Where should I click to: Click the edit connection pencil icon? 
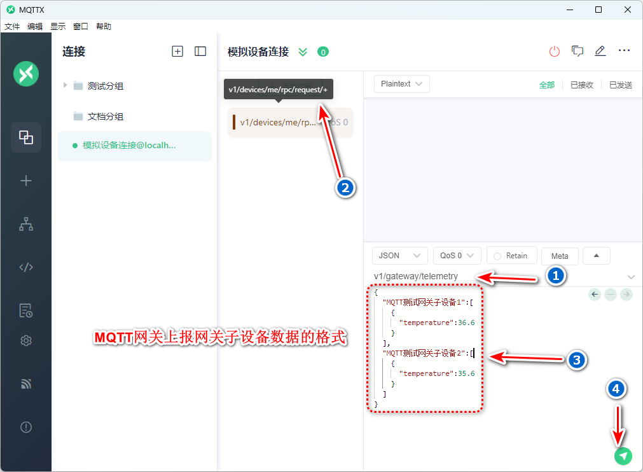tap(600, 52)
